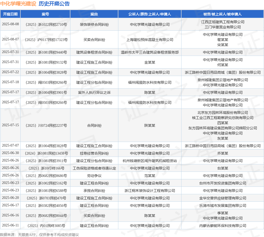Select date cell 2025-07-22
264x237 pixels.
coord(10,72)
